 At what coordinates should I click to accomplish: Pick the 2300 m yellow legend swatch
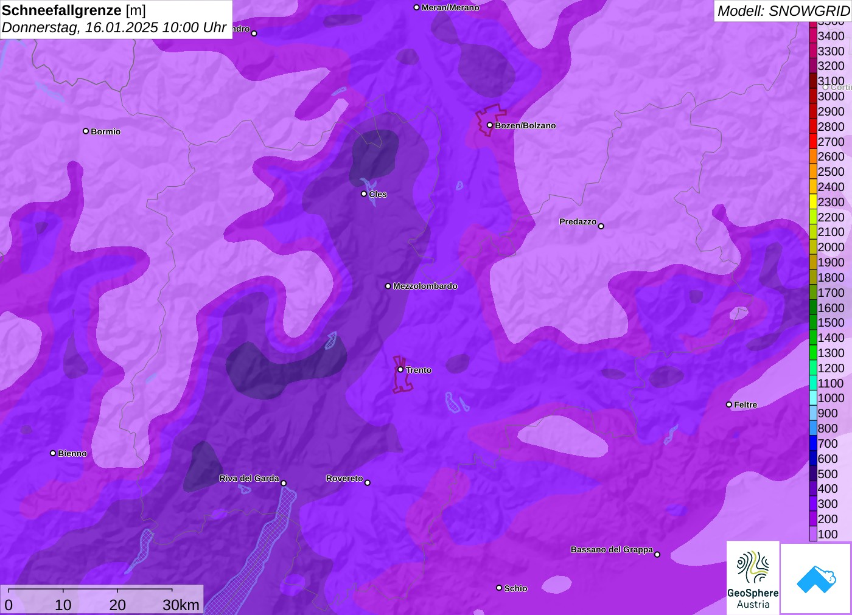pos(813,202)
